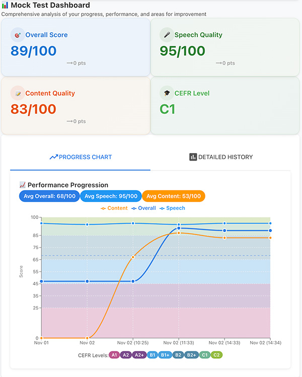Click the Content data point at Nov 02 (10:25)
The height and width of the screenshot is (377, 302).
(x=133, y=257)
